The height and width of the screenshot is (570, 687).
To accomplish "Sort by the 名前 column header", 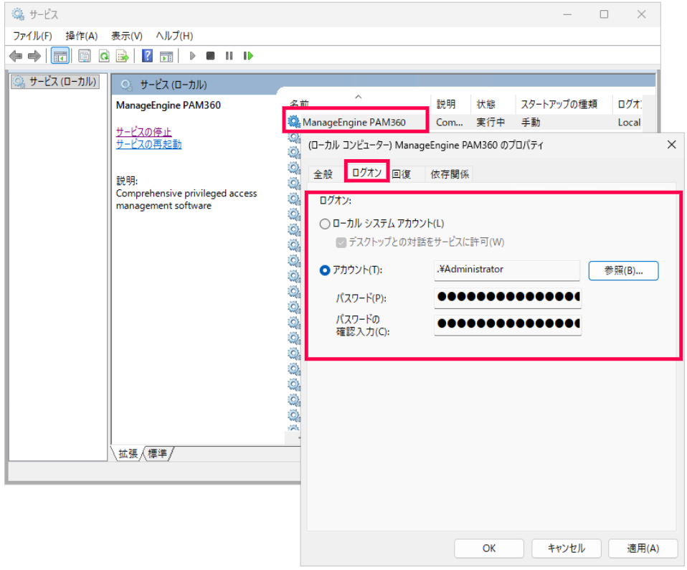I will (358, 104).
